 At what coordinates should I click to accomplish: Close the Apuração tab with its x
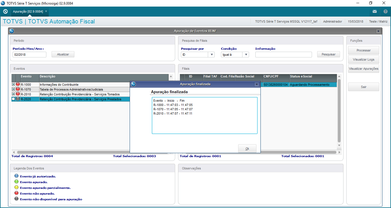46,11
